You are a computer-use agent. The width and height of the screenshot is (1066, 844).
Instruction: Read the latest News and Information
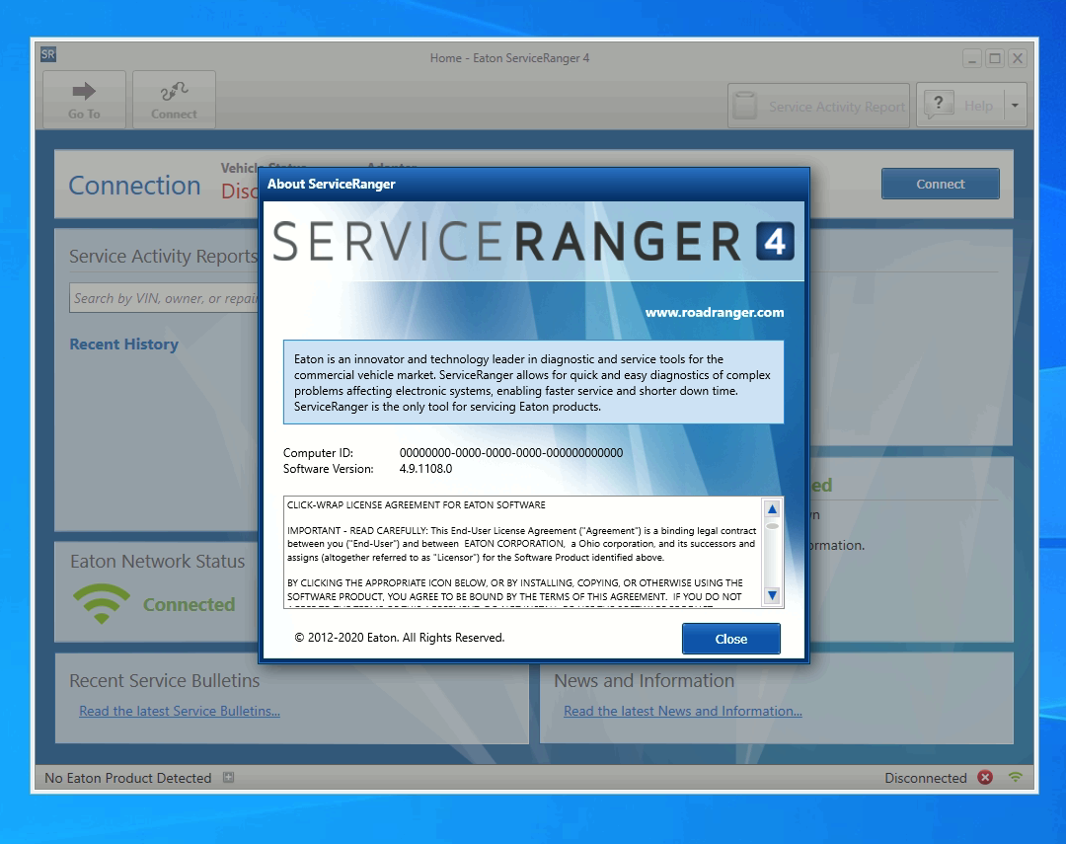(681, 711)
